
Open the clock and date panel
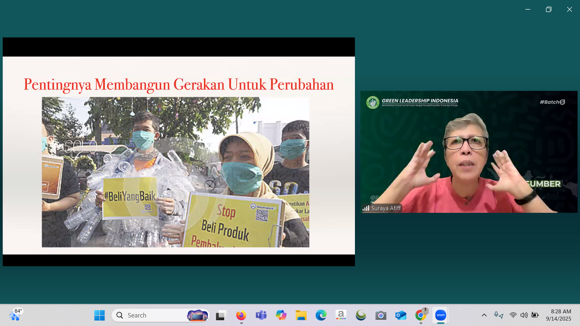pyautogui.click(x=559, y=315)
